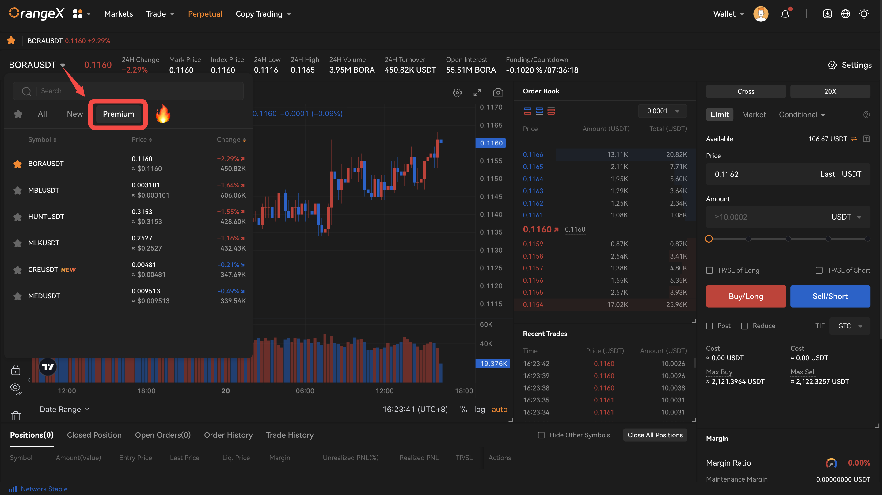
Task: Select the Perpetual menu item
Action: [x=205, y=14]
